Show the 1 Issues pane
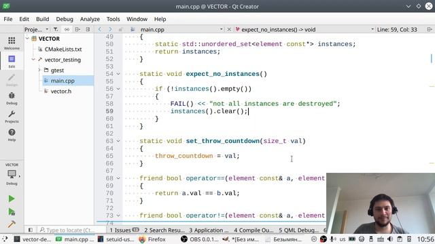This screenshot has width=435, height=244. [x=124, y=230]
